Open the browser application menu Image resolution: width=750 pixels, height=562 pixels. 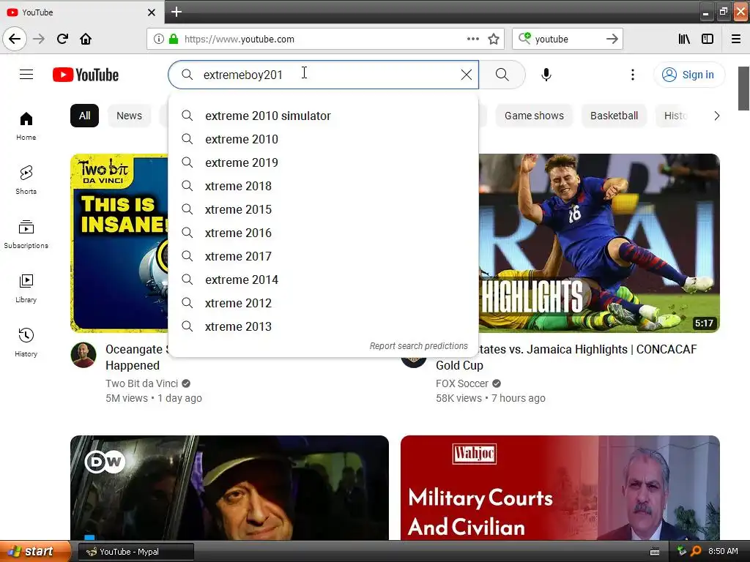coord(736,39)
